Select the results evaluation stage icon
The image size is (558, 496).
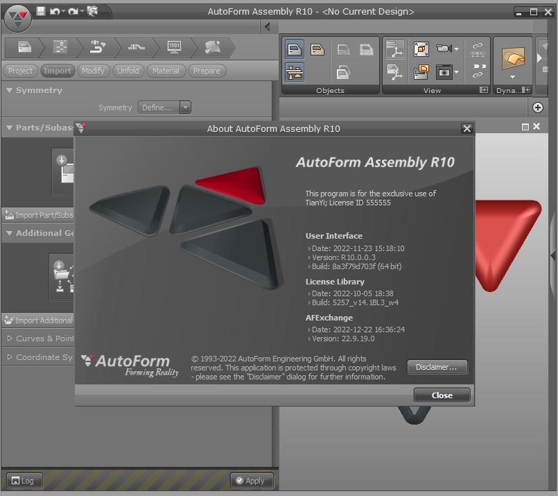tap(213, 47)
